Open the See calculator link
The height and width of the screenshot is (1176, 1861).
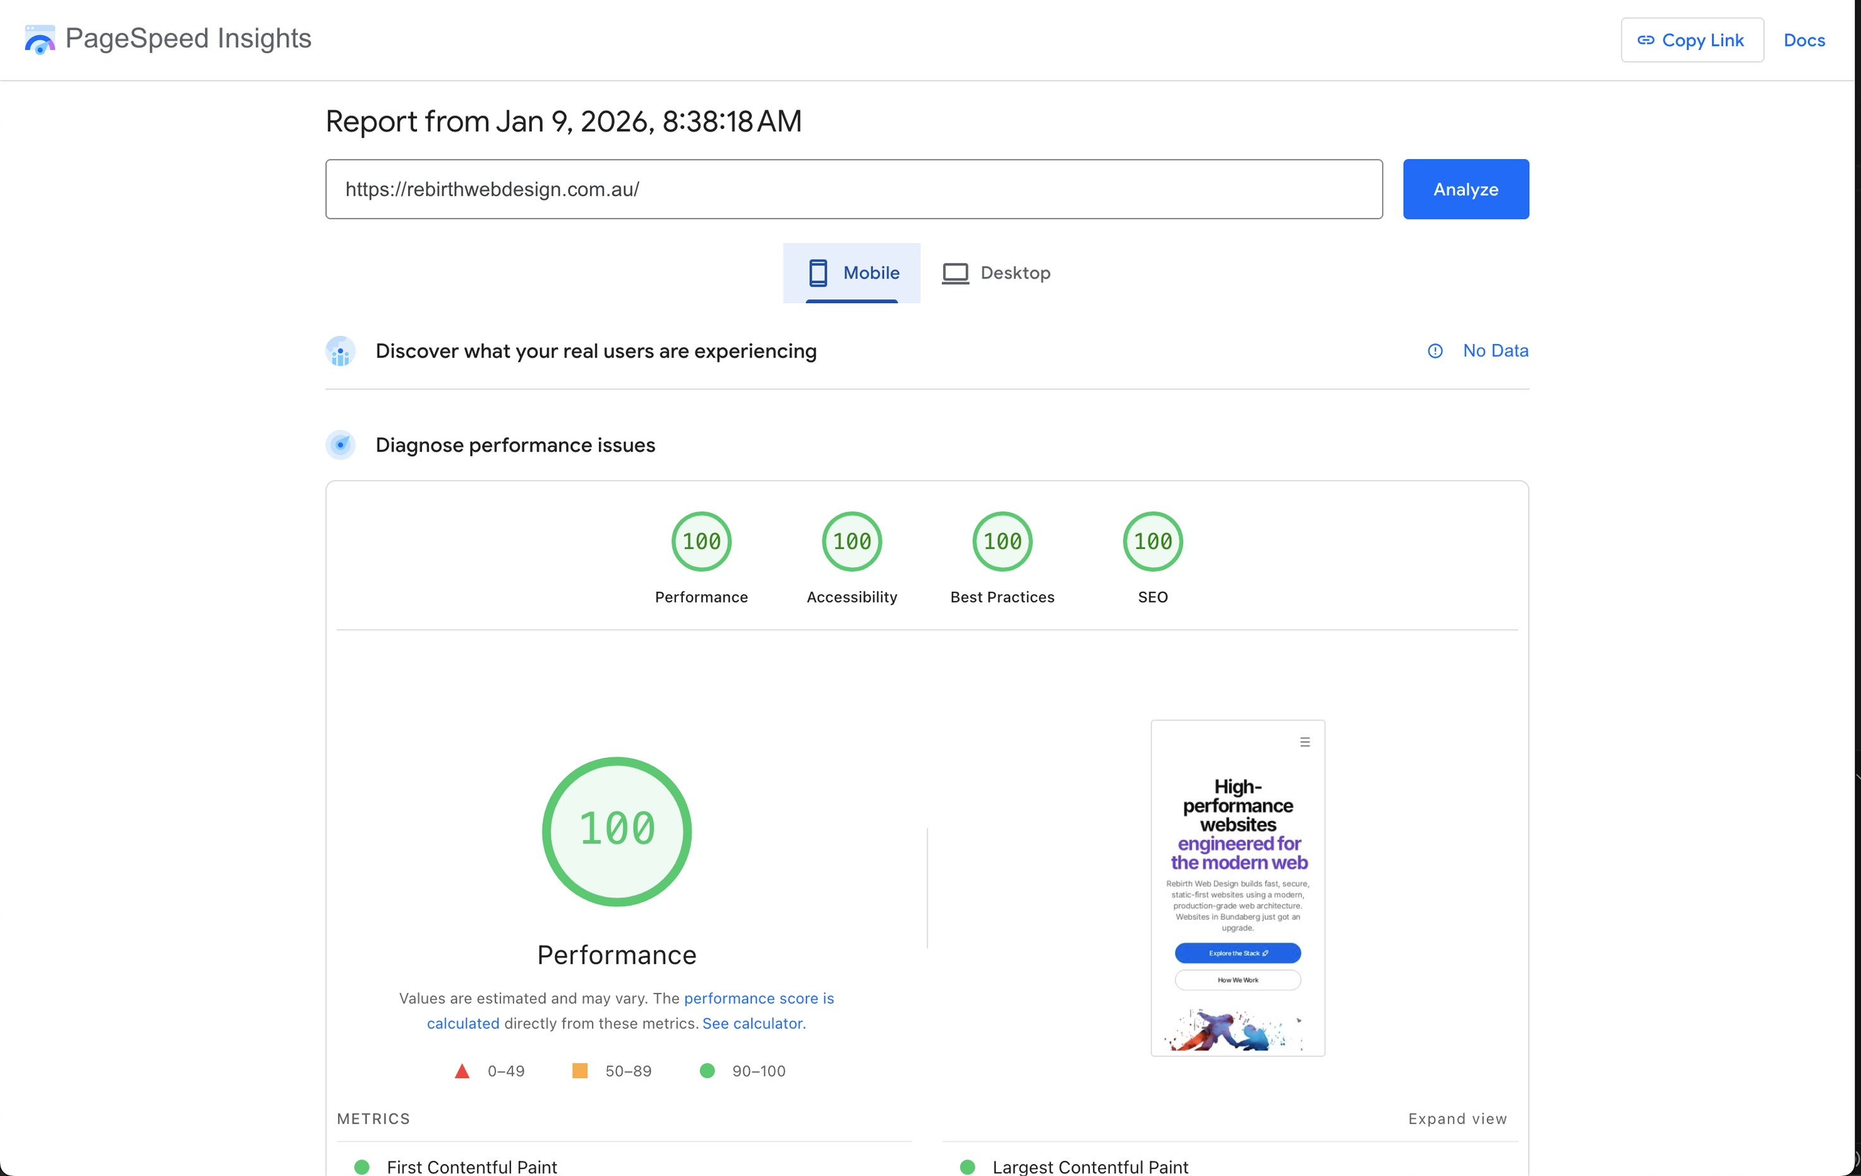753,1024
